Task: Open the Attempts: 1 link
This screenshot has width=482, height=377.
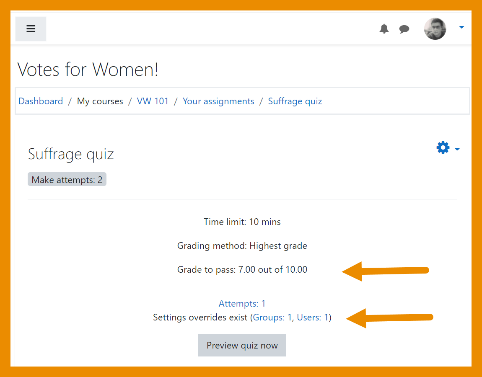Action: tap(242, 303)
